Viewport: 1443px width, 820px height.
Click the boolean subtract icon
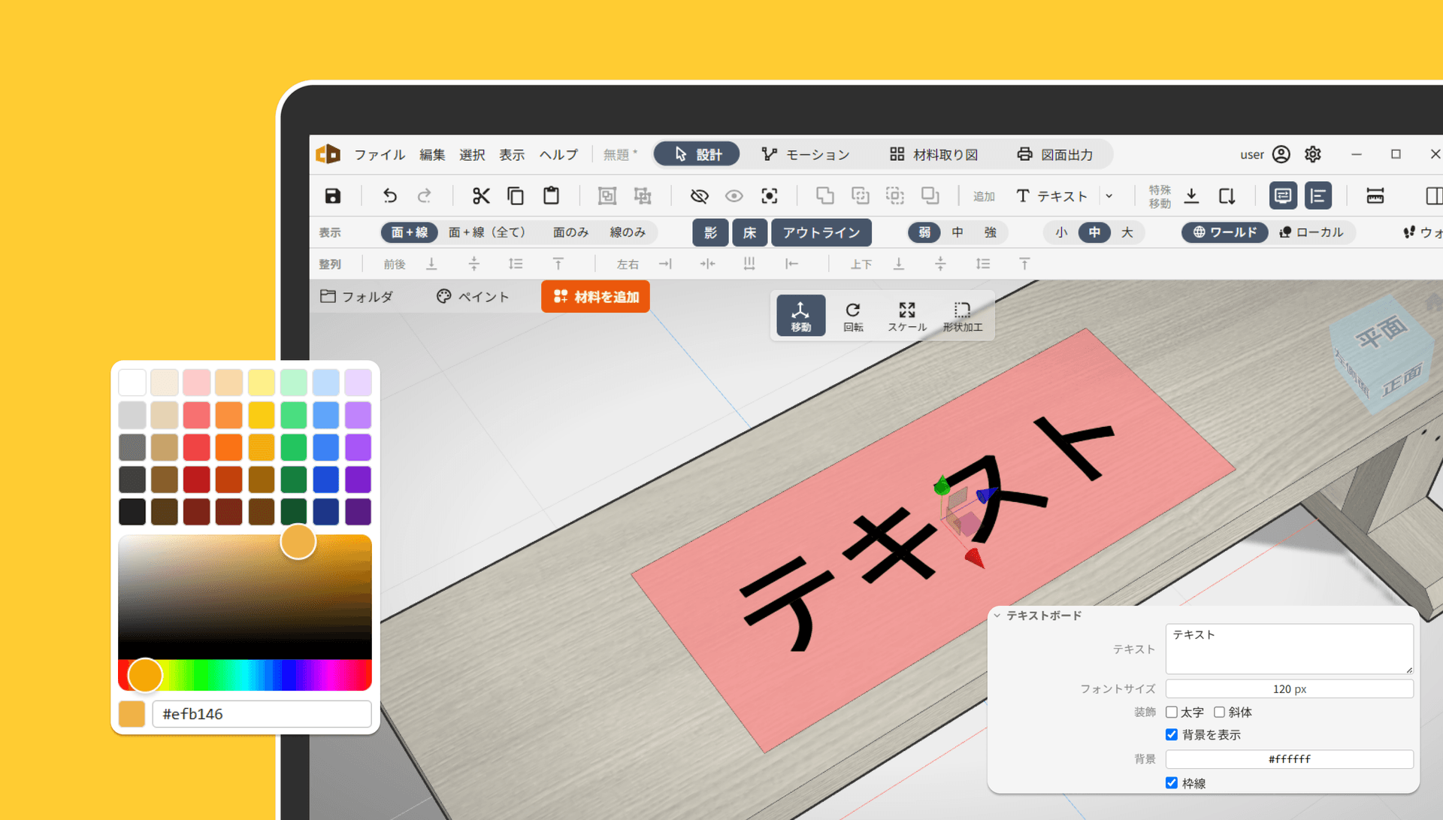(861, 196)
